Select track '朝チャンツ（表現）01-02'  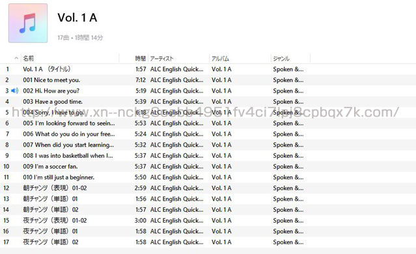point(55,188)
